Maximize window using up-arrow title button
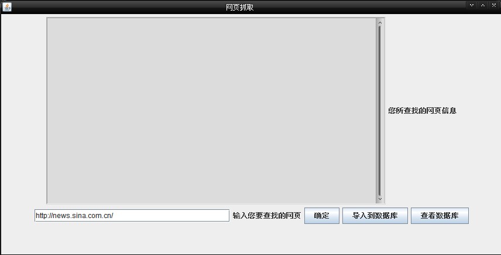The height and width of the screenshot is (255, 501). (x=483, y=5)
